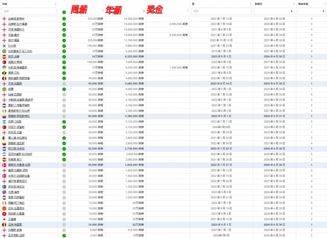Select the Sweden flag icon
The height and width of the screenshot is (238, 327).
[4, 187]
